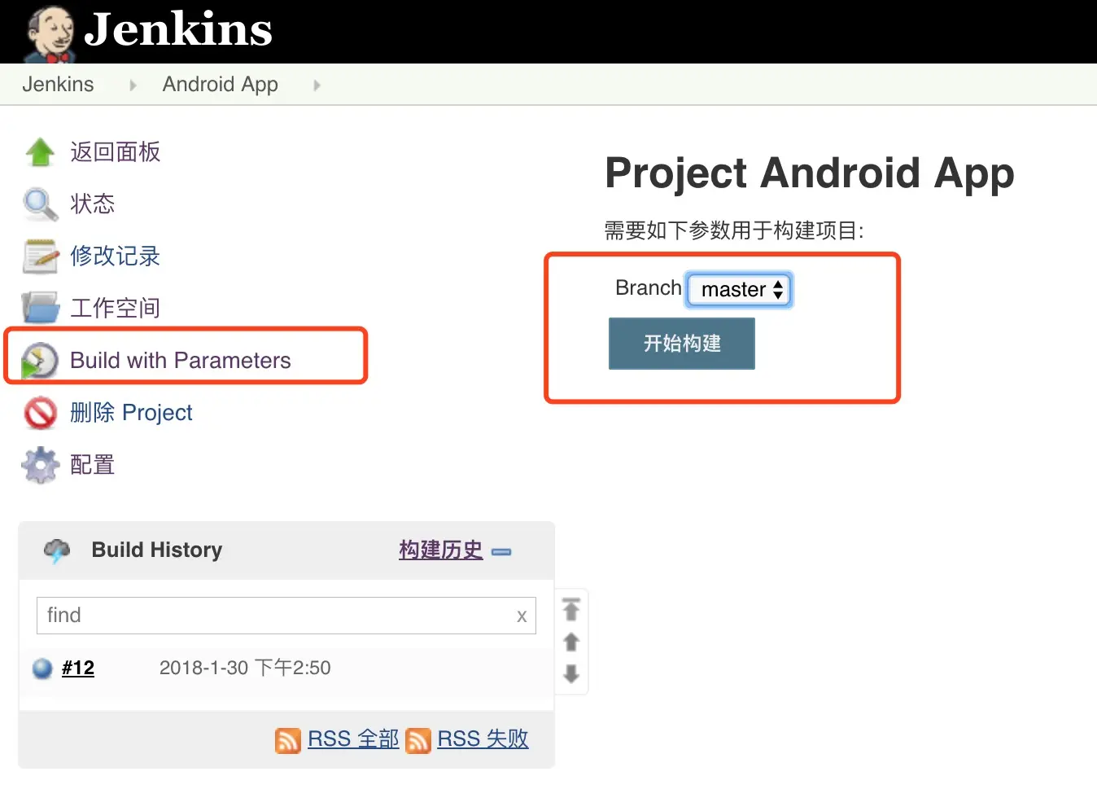Page up build history arrow
This screenshot has width=1097, height=811.
click(x=571, y=642)
